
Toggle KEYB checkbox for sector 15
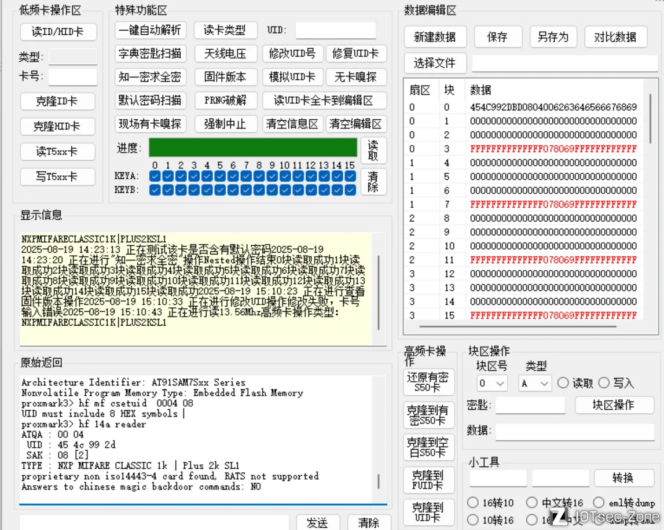point(350,190)
